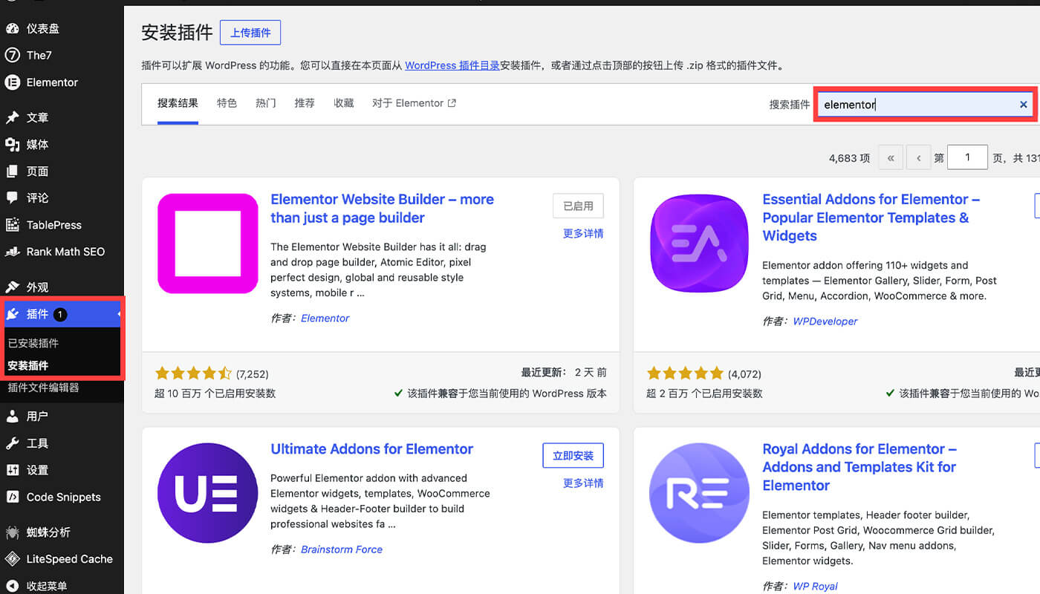Open 已安装插件 submenu item
Image resolution: width=1040 pixels, height=594 pixels.
point(33,343)
